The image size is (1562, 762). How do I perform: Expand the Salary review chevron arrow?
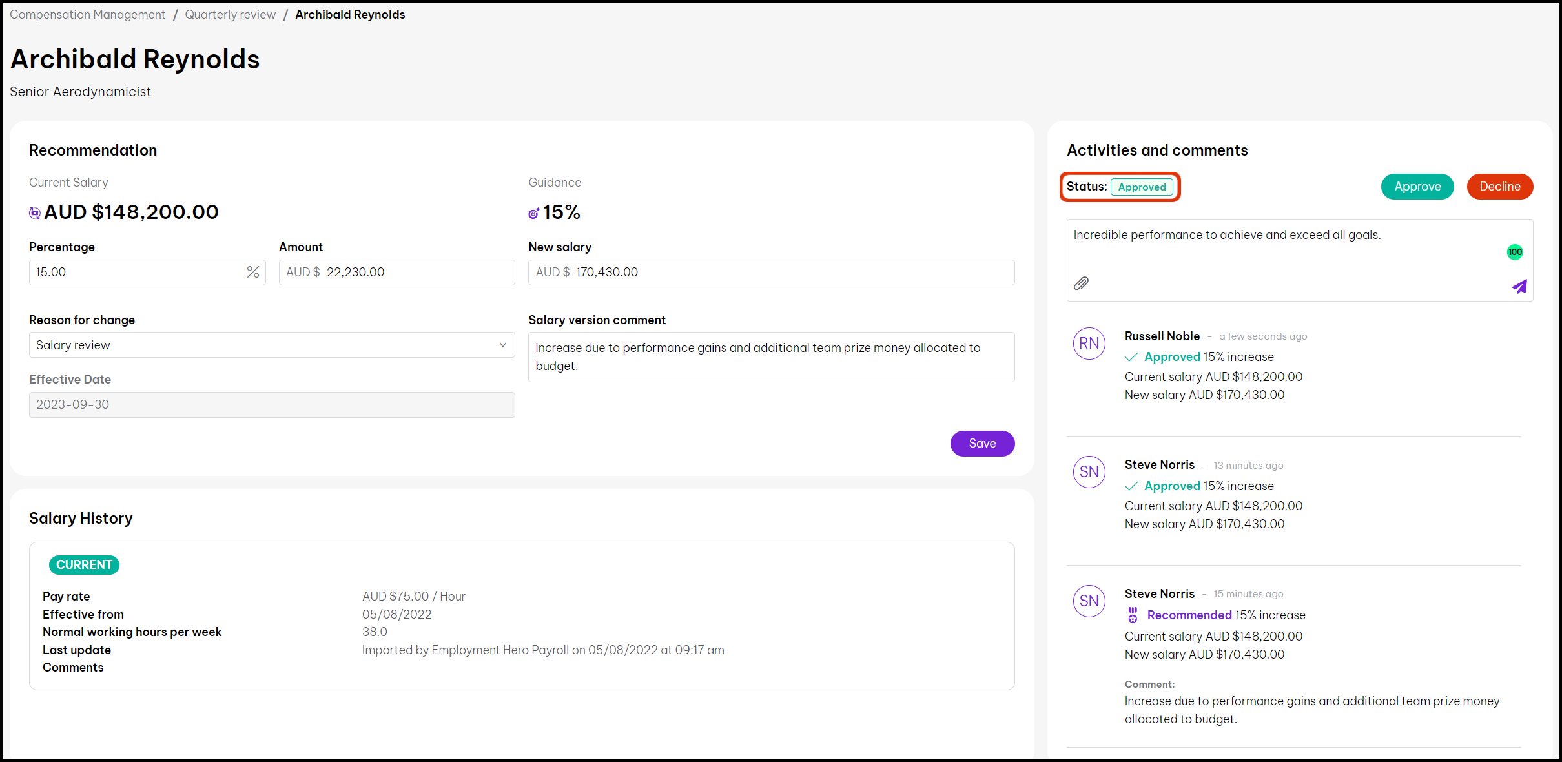point(502,345)
